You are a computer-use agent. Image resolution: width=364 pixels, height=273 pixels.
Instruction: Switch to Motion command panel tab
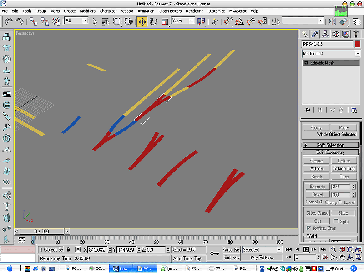(336, 35)
